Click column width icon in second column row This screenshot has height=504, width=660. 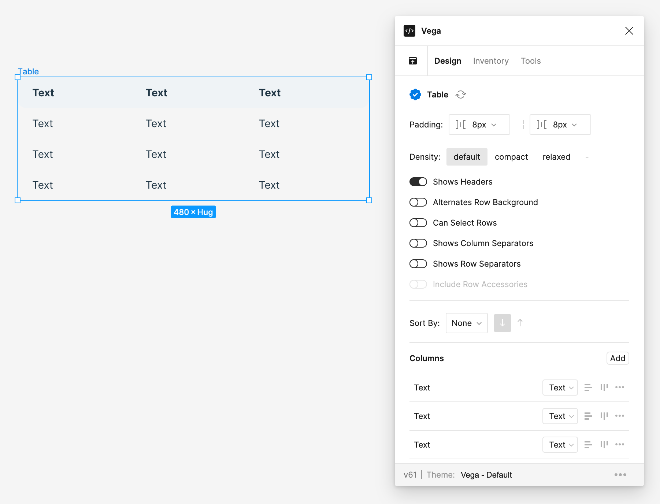[x=604, y=416]
